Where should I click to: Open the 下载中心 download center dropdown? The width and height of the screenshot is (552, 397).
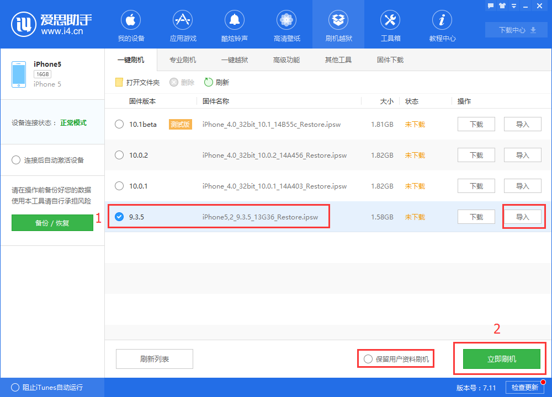coord(516,30)
